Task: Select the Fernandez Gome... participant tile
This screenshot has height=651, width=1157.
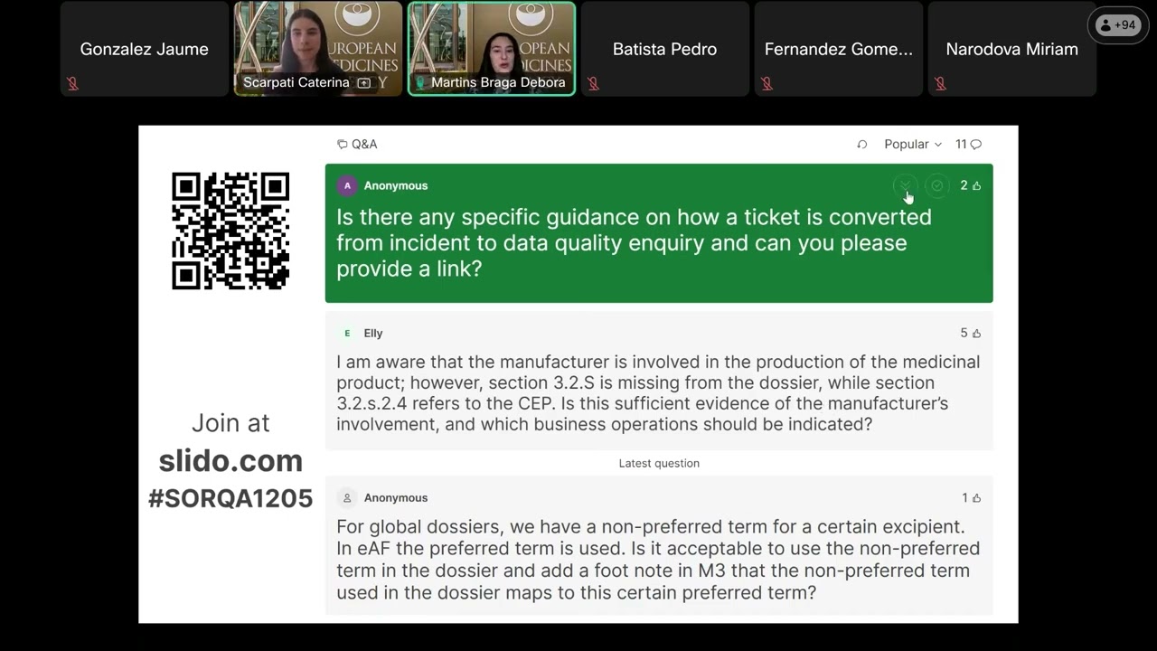Action: (x=839, y=49)
